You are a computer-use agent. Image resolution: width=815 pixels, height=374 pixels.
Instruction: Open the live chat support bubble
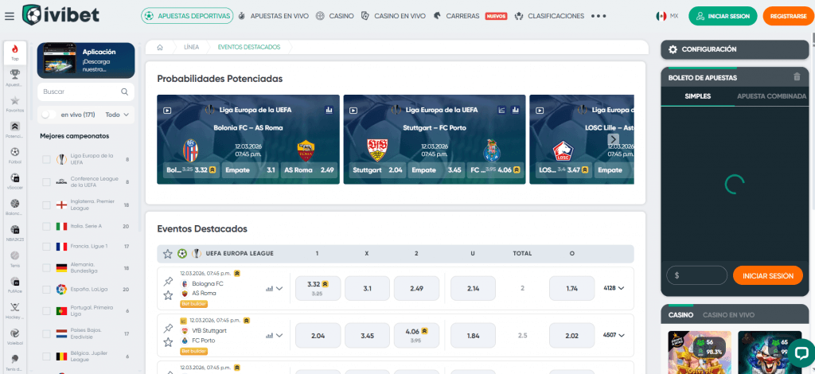coord(801,353)
